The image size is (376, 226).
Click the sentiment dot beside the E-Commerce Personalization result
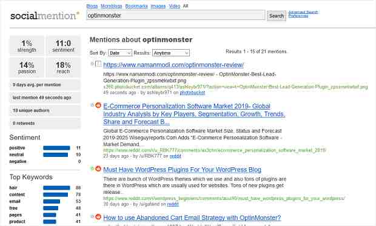point(92,105)
